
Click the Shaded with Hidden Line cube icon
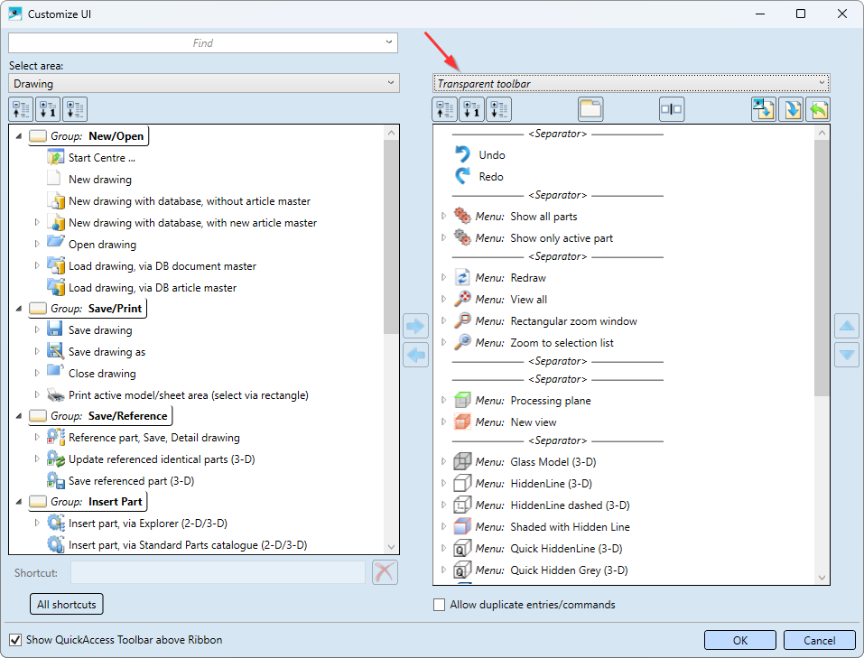pyautogui.click(x=462, y=527)
